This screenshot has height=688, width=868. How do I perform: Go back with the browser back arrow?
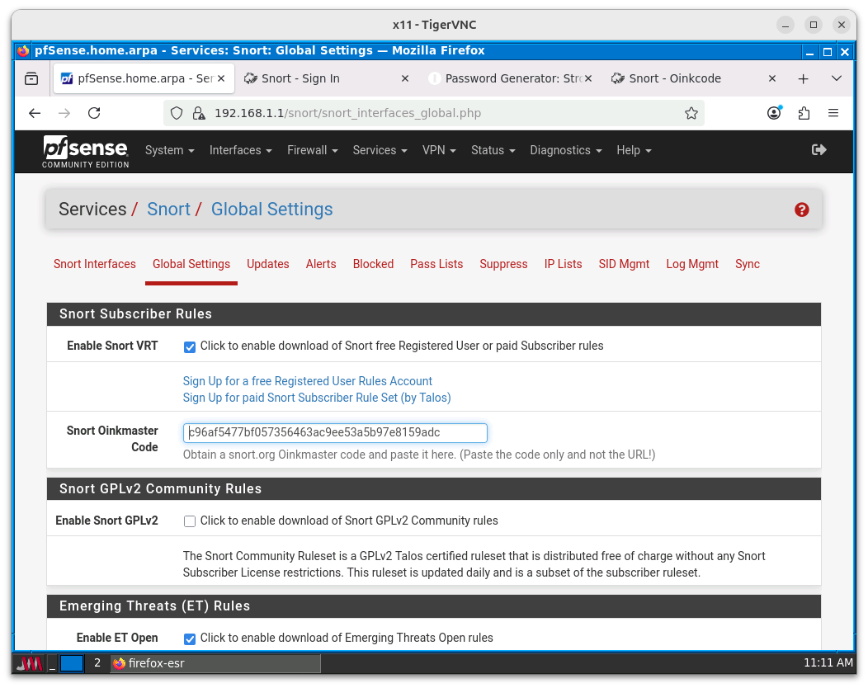(35, 114)
